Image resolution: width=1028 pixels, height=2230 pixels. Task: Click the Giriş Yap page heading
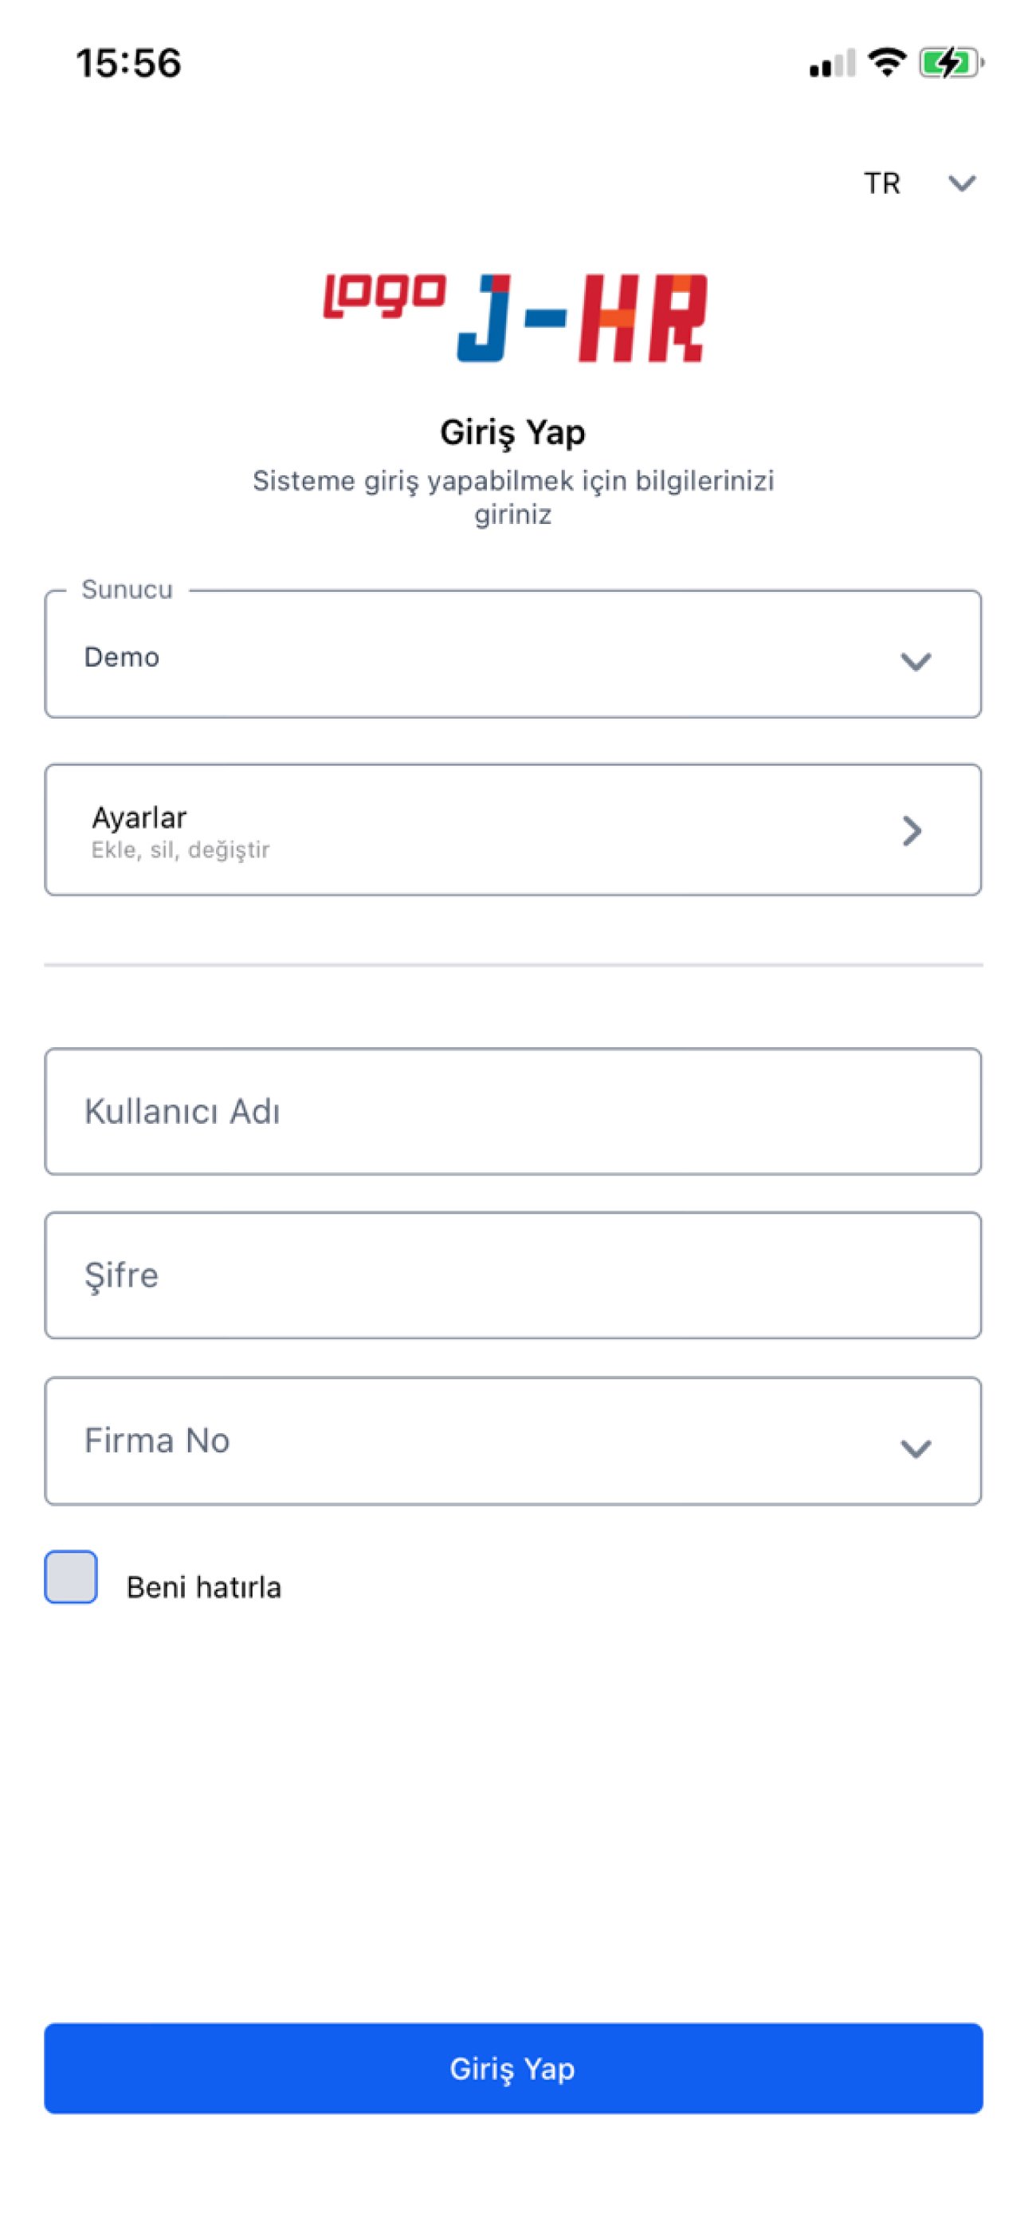(512, 432)
